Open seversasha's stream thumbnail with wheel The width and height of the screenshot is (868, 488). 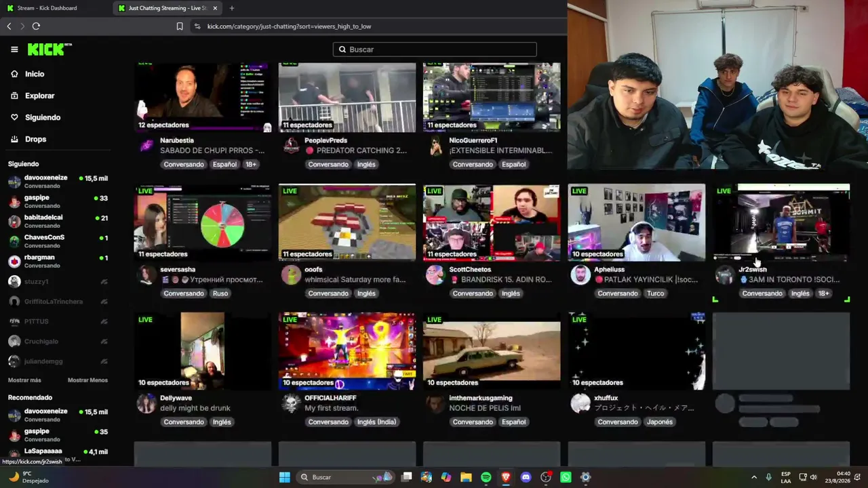[203, 222]
